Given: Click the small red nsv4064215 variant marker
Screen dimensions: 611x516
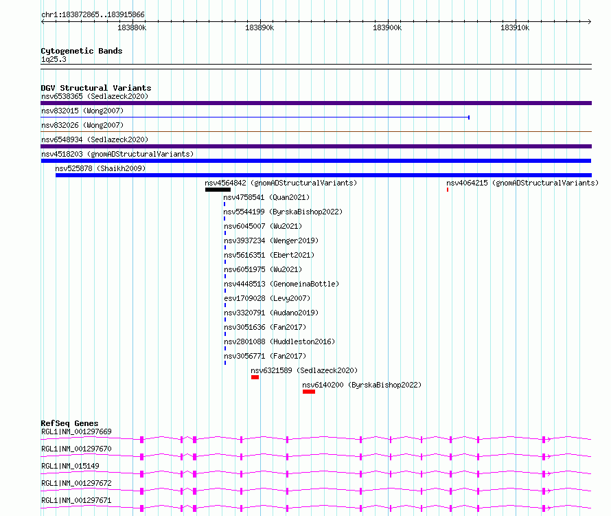Looking at the screenshot, I should (448, 190).
